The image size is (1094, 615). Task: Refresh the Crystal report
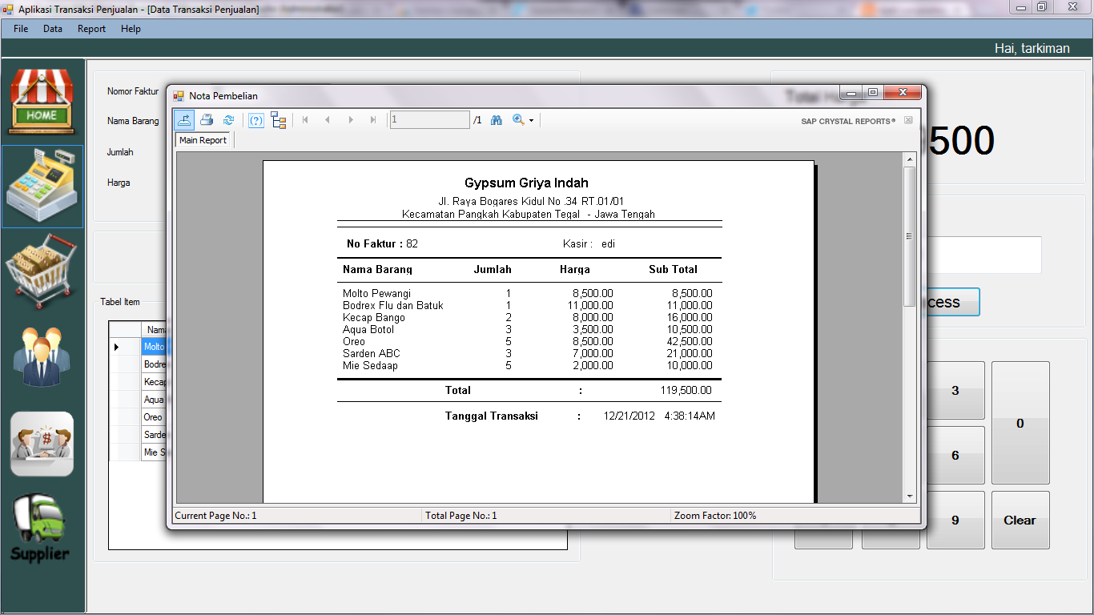[x=228, y=120]
